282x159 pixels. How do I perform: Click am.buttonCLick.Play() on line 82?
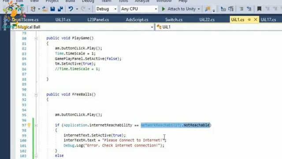pyautogui.click(x=78, y=48)
